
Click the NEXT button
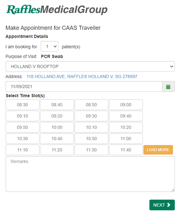162,205
